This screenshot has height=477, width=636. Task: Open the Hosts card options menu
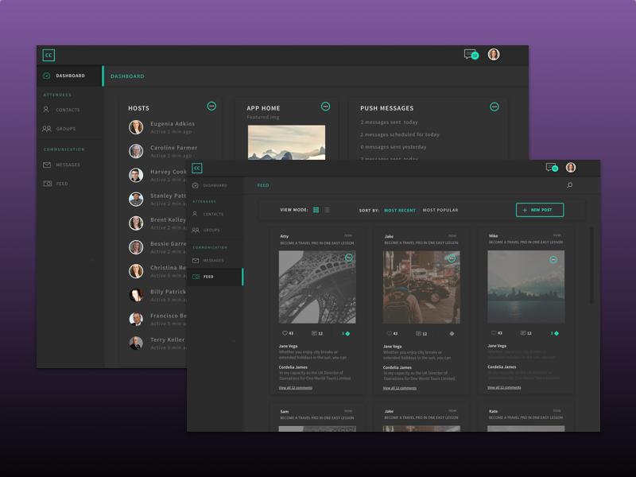pyautogui.click(x=211, y=106)
